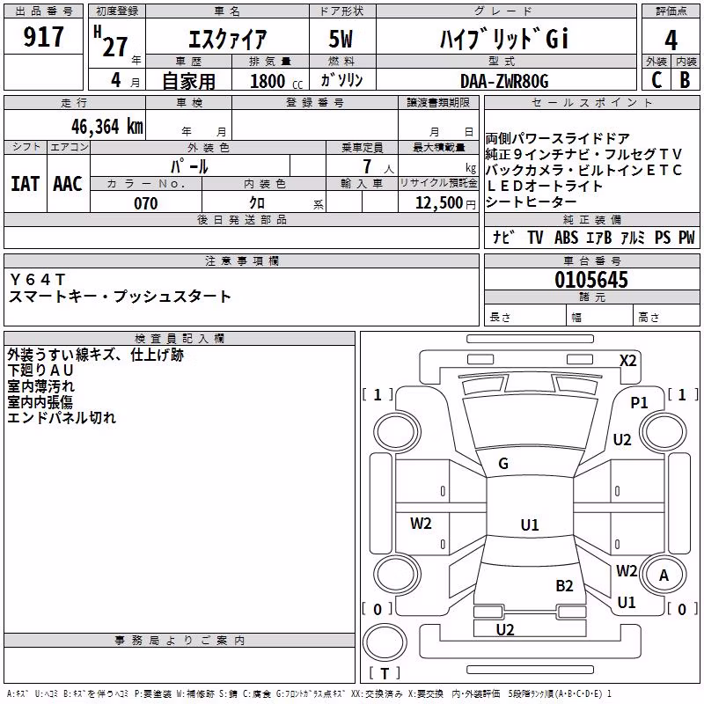Select the fuel type ガソリン
704x704 pixels.
(x=341, y=80)
